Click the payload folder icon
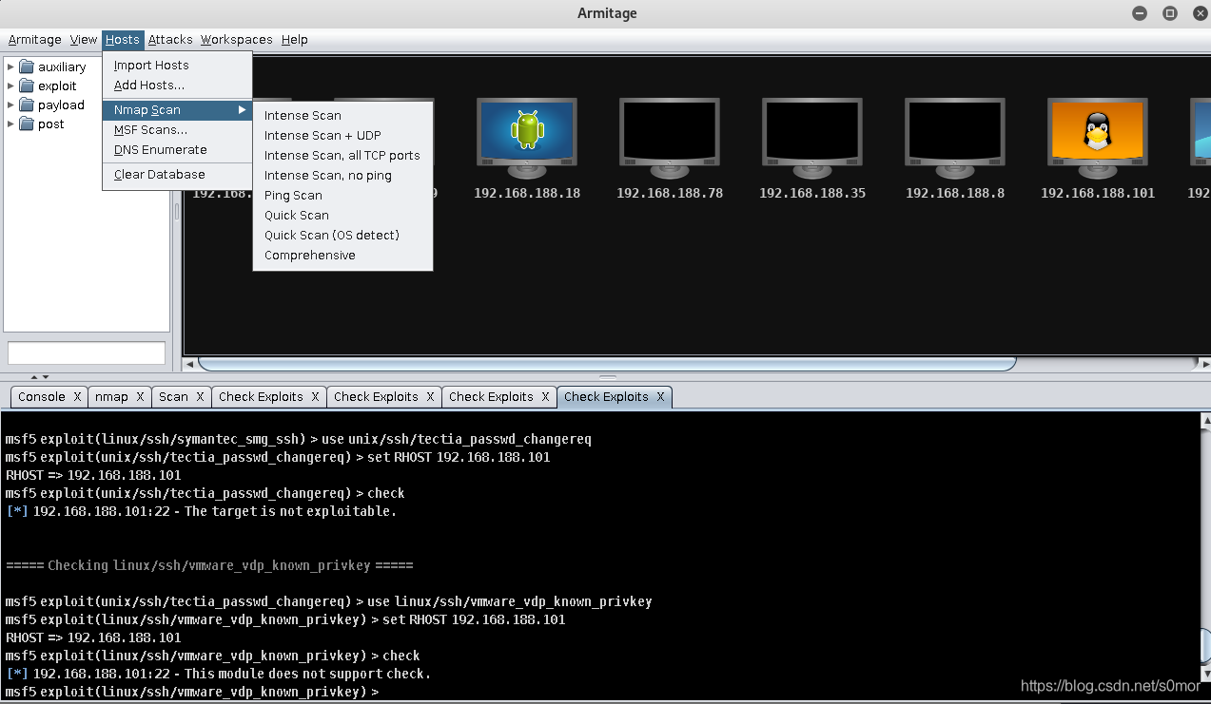1211x704 pixels. click(27, 105)
